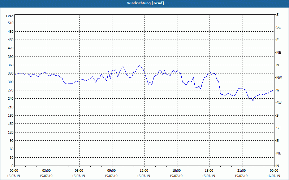Click the 0 value on the degree axis
Image resolution: width=289 pixels, height=180 pixels.
coord(12,166)
